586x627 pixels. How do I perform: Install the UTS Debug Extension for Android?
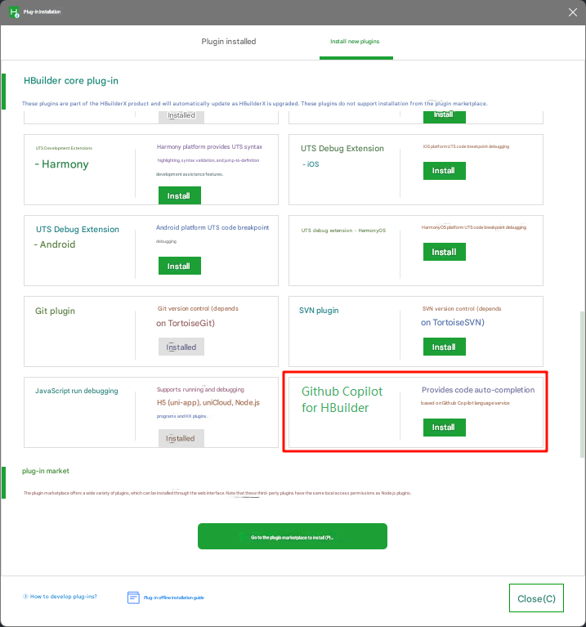pos(179,266)
